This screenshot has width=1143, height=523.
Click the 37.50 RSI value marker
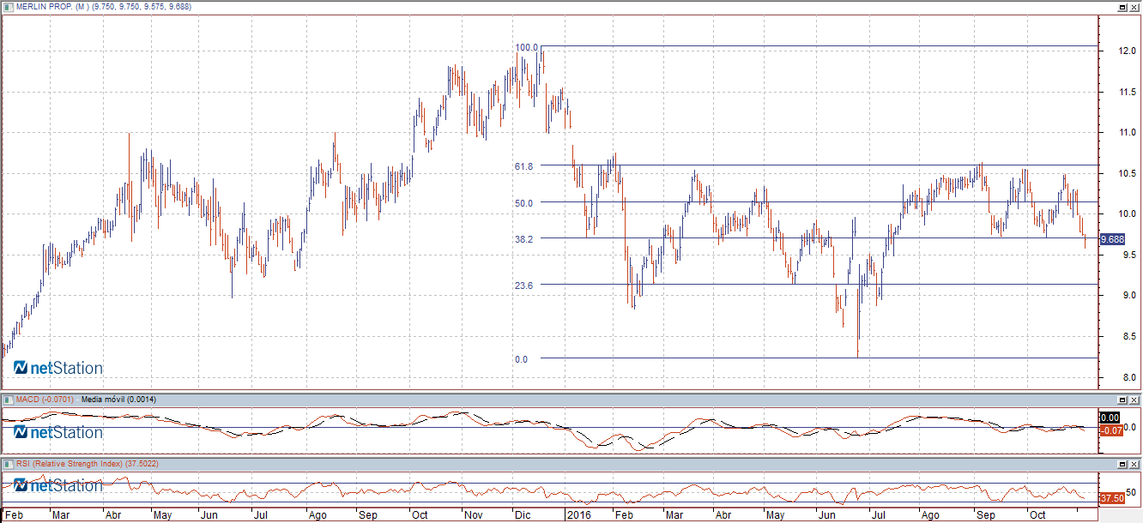pos(1111,498)
